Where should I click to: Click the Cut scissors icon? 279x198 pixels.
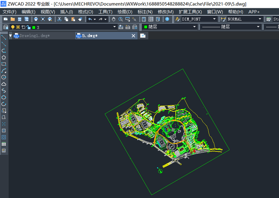click(x=59, y=19)
